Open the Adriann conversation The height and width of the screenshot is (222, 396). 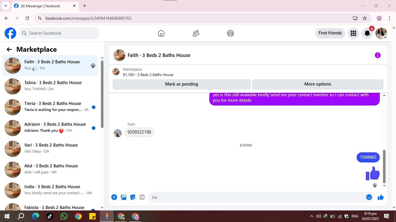click(50, 128)
